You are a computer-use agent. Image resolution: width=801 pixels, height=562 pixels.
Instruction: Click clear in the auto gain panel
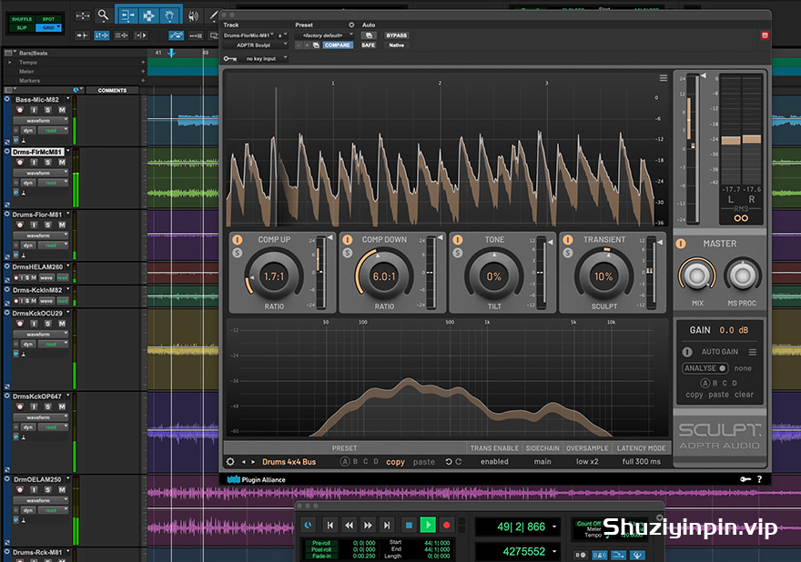pos(744,395)
